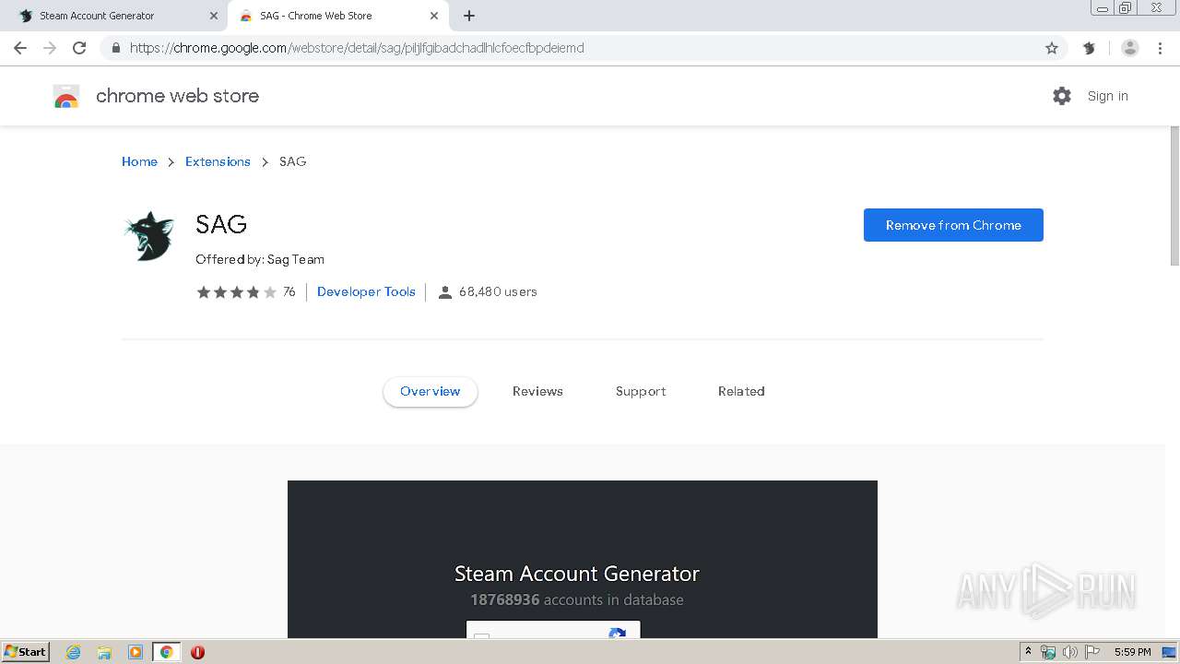Go to the Home breadcrumb
1180x664 pixels.
coord(139,161)
